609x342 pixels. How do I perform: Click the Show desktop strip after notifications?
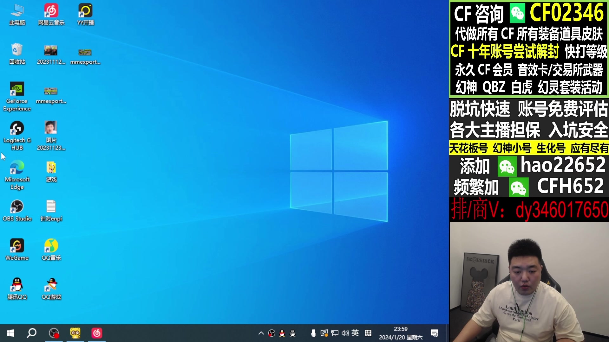coord(447,333)
